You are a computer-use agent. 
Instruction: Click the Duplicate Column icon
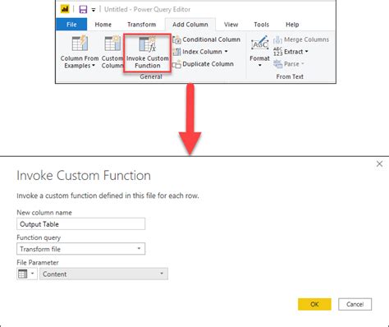pyautogui.click(x=176, y=64)
